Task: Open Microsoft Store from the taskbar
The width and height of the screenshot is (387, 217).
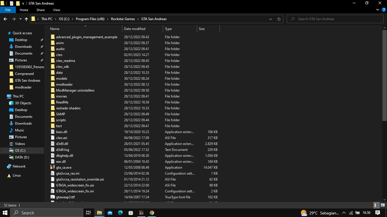Action: click(x=131, y=213)
